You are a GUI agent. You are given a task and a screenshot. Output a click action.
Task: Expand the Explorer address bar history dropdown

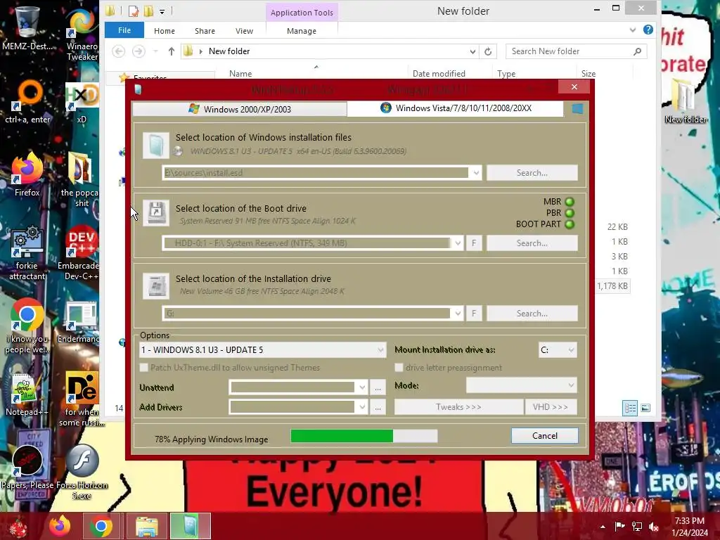click(x=472, y=51)
